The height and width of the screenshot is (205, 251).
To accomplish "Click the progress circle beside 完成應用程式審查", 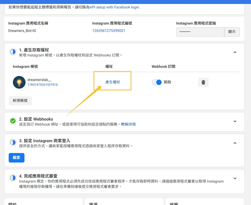I will tap(13, 178).
